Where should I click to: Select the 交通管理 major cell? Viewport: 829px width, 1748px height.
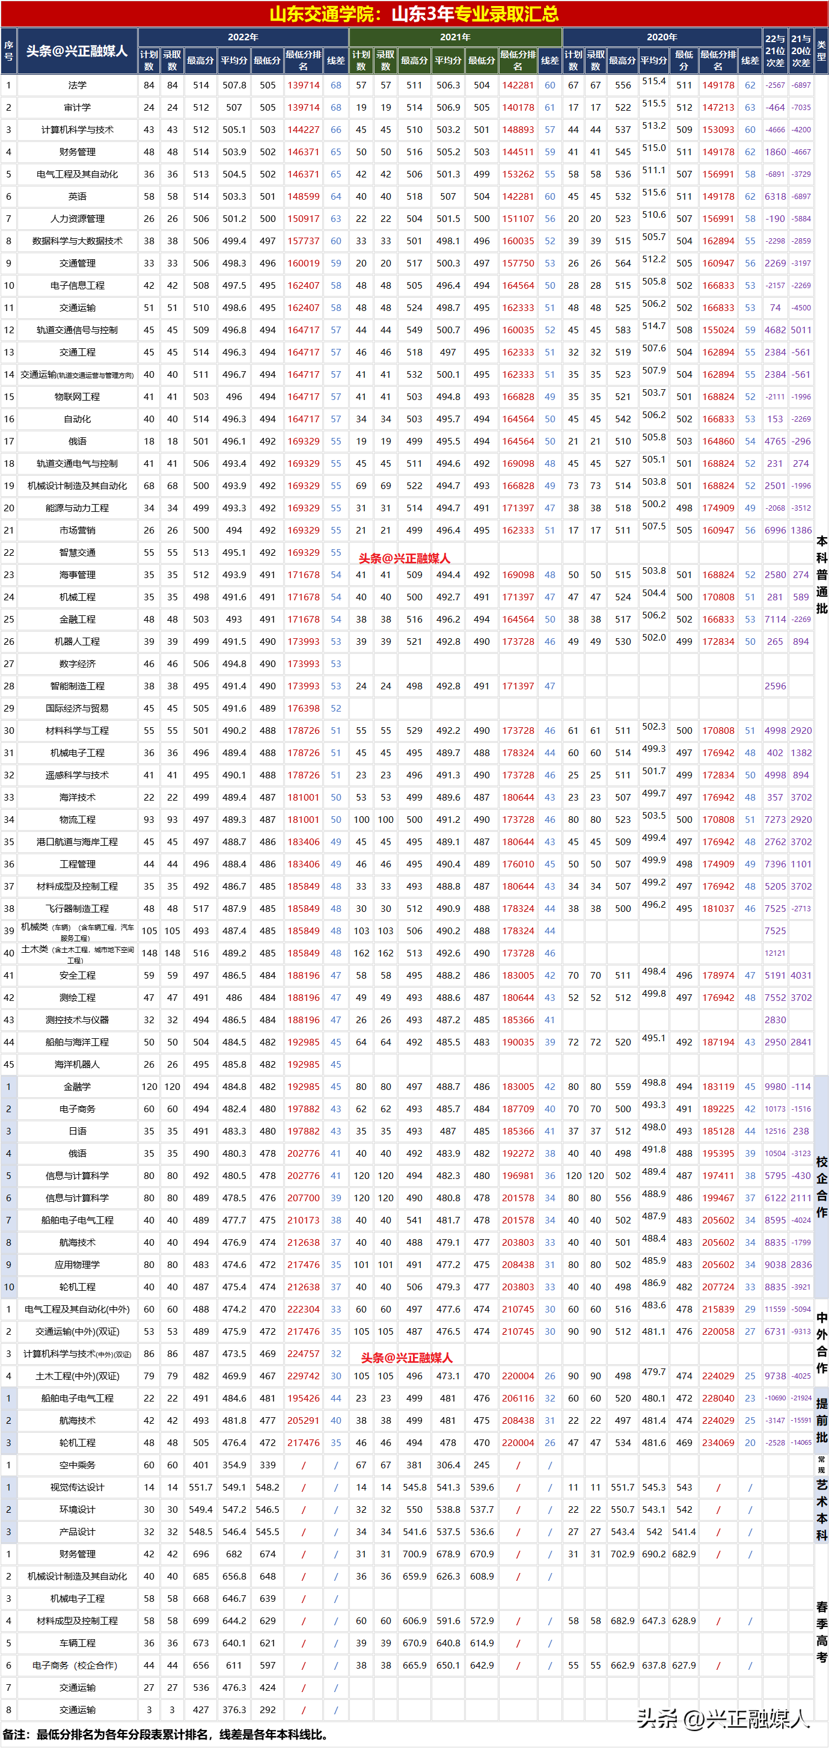pyautogui.click(x=78, y=263)
